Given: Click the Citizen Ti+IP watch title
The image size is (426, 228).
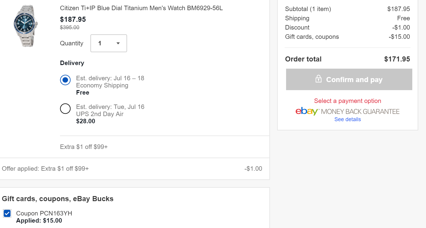Looking at the screenshot, I should point(141,8).
